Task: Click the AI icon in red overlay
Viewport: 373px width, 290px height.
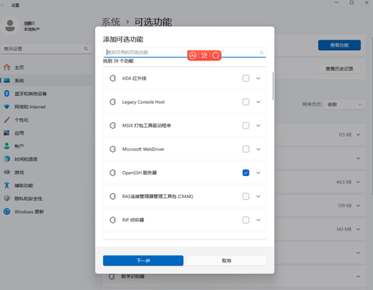Action: click(x=193, y=56)
